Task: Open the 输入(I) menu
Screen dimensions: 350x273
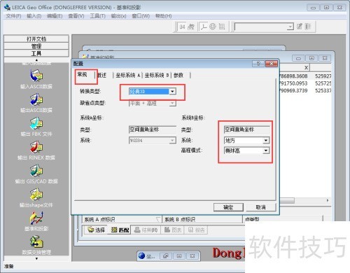Action: 34,16
